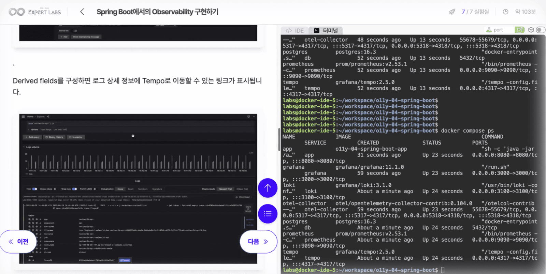The width and height of the screenshot is (546, 274).
Task: Click the PORTS column header in terminal
Action: click(480, 143)
